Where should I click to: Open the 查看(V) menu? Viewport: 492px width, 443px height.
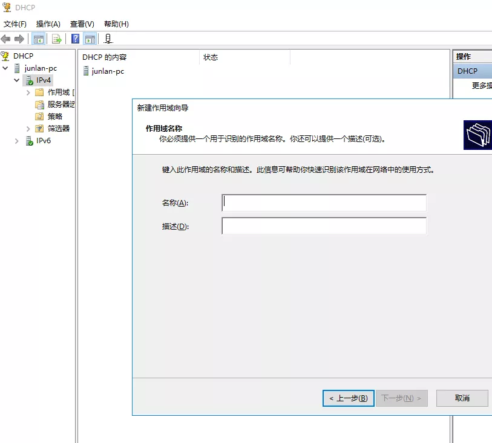pos(82,24)
